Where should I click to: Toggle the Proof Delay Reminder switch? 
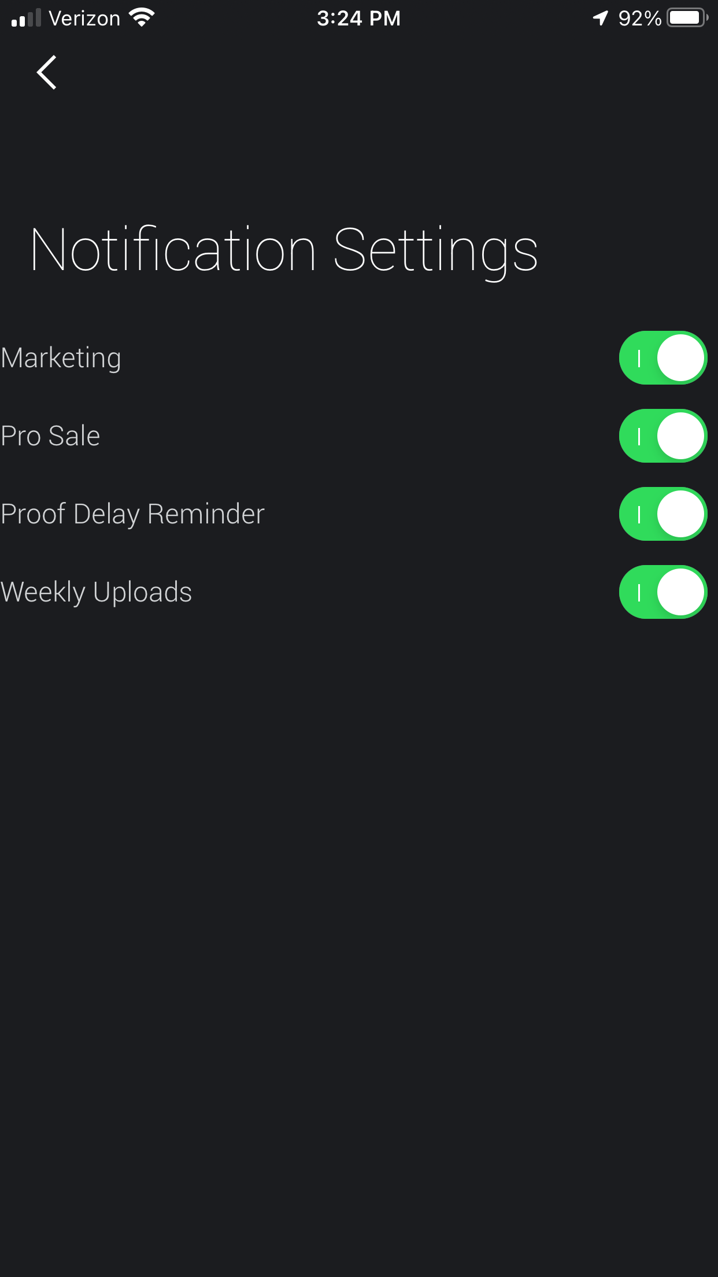point(663,514)
